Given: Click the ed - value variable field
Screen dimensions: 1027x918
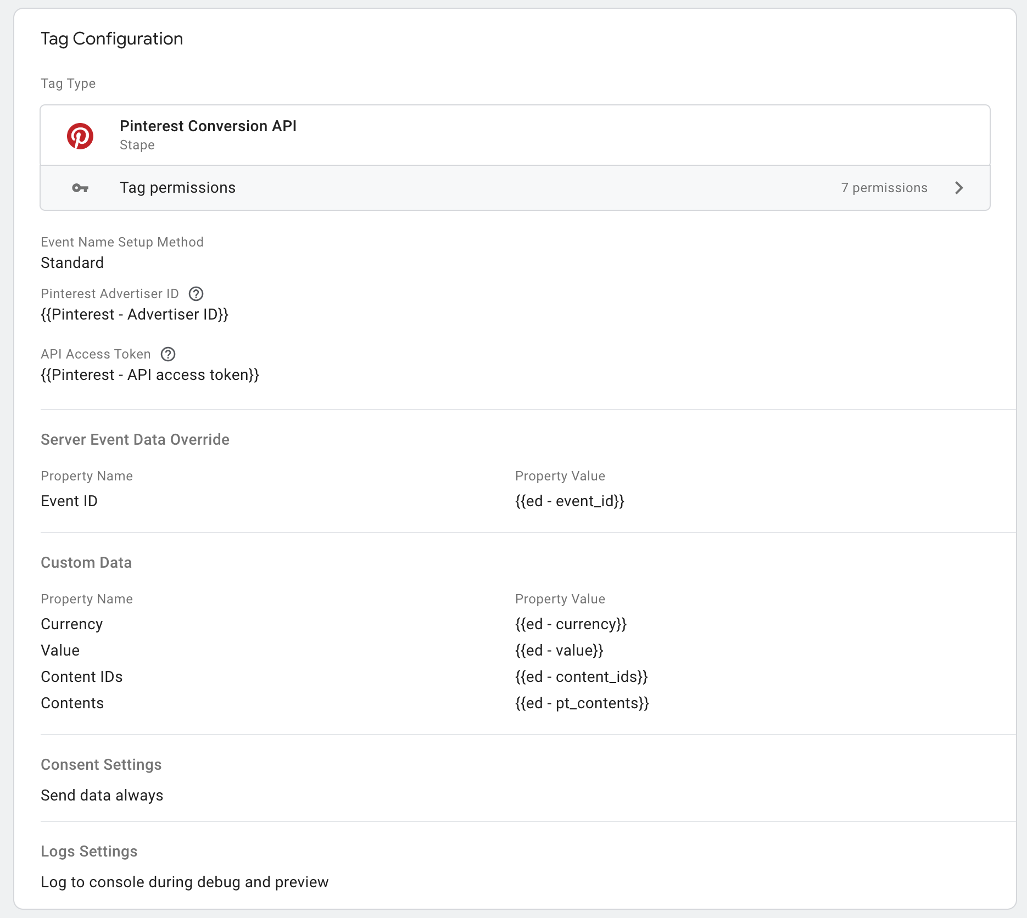Looking at the screenshot, I should coord(559,651).
